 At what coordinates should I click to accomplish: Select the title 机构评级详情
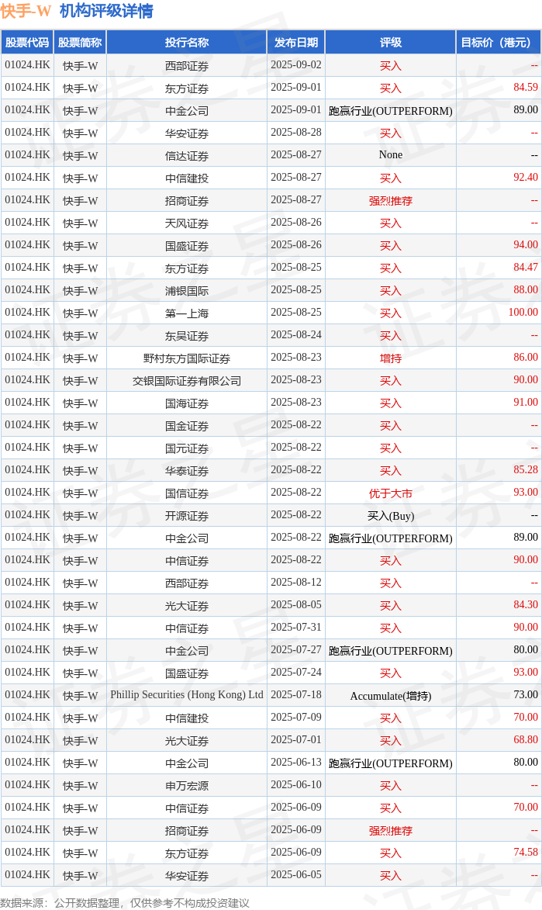(x=106, y=10)
